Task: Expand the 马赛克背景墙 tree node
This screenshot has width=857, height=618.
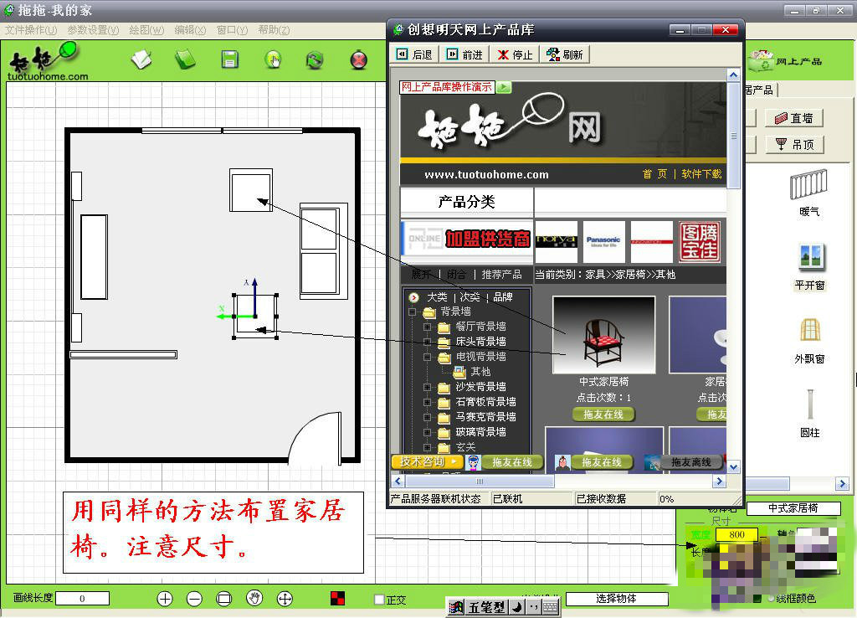Action: (428, 417)
